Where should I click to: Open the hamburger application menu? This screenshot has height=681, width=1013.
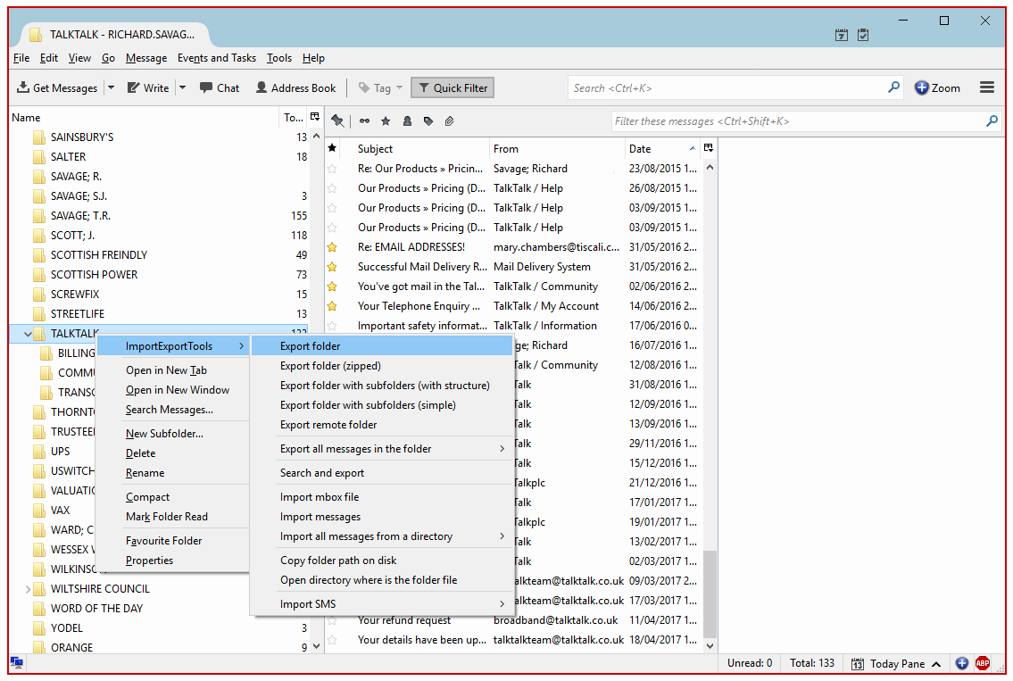point(986,87)
